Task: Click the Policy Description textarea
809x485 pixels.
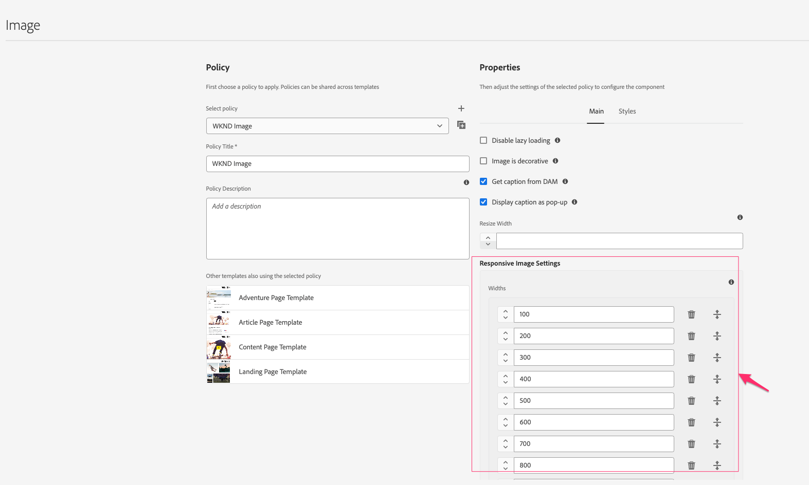Action: pos(337,229)
